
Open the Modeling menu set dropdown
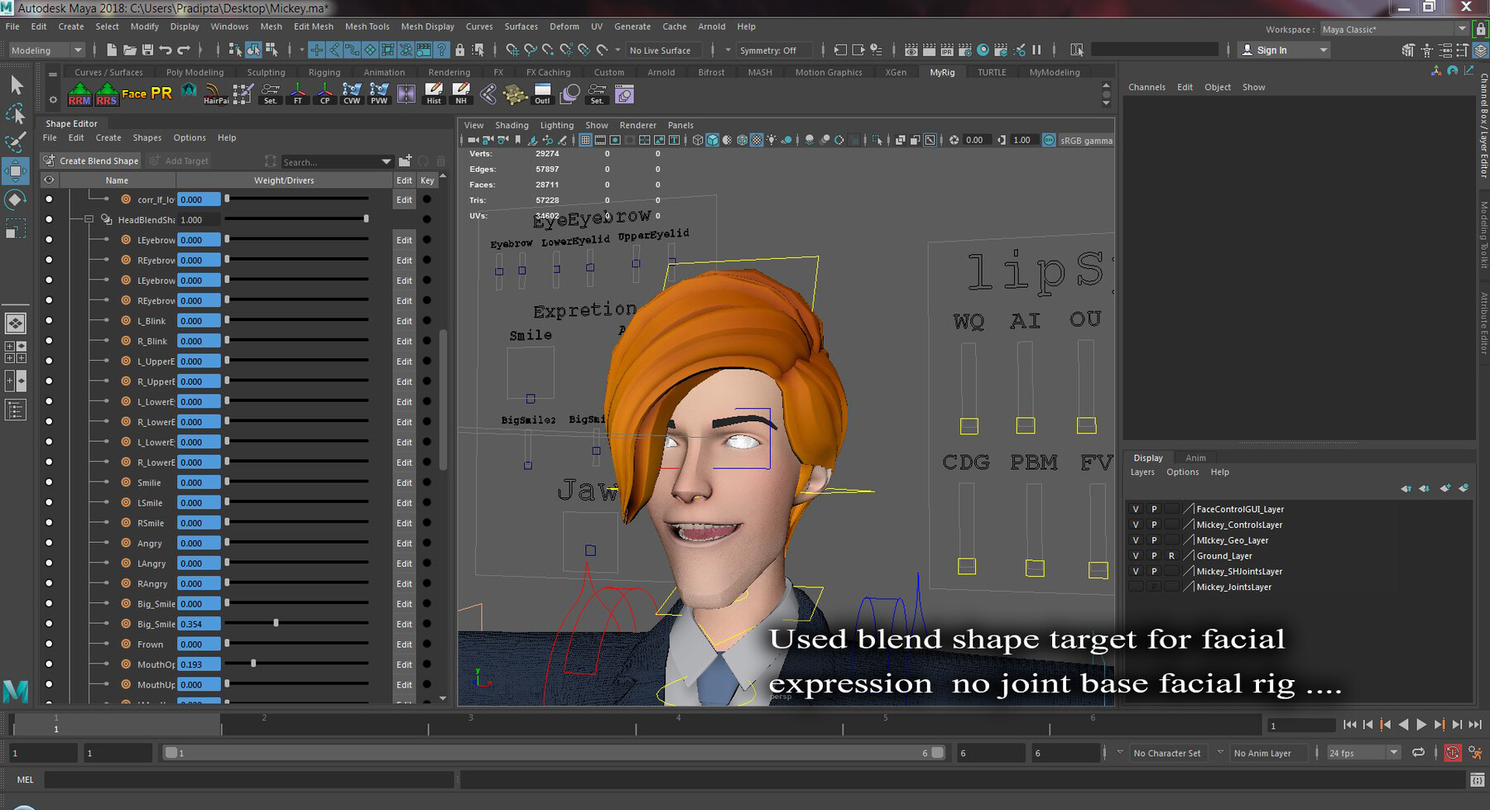[46, 50]
